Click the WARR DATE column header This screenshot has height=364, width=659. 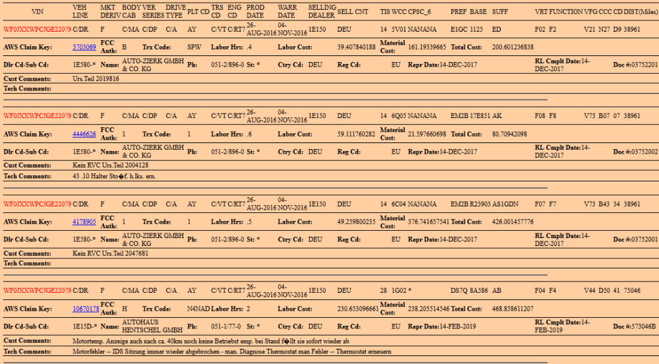click(x=287, y=12)
